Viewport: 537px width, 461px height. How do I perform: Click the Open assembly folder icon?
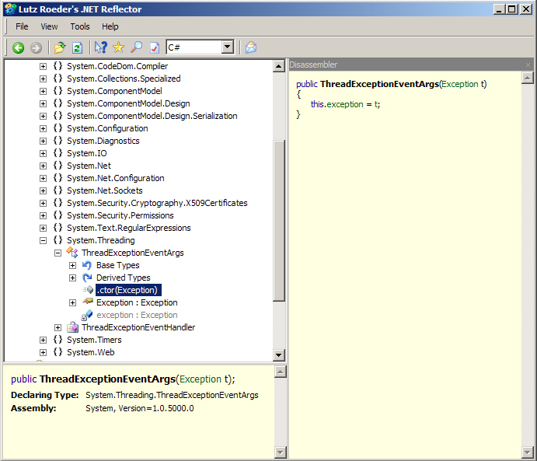tap(60, 48)
